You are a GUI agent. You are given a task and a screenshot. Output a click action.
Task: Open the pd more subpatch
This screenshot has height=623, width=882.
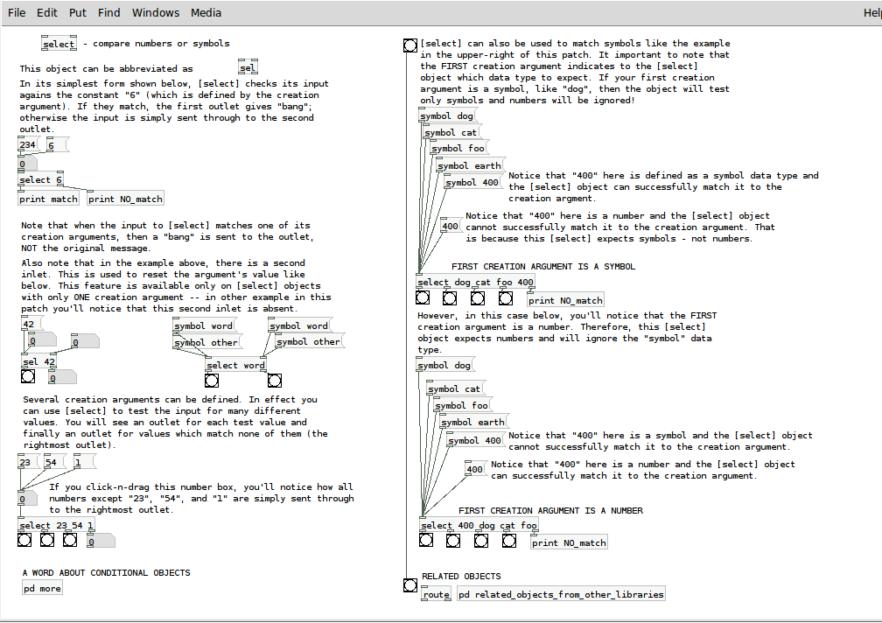42,588
